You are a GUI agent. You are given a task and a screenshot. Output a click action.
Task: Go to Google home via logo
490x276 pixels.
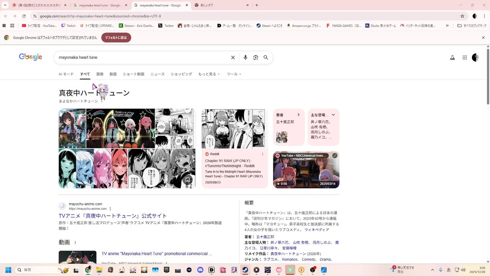(x=31, y=57)
